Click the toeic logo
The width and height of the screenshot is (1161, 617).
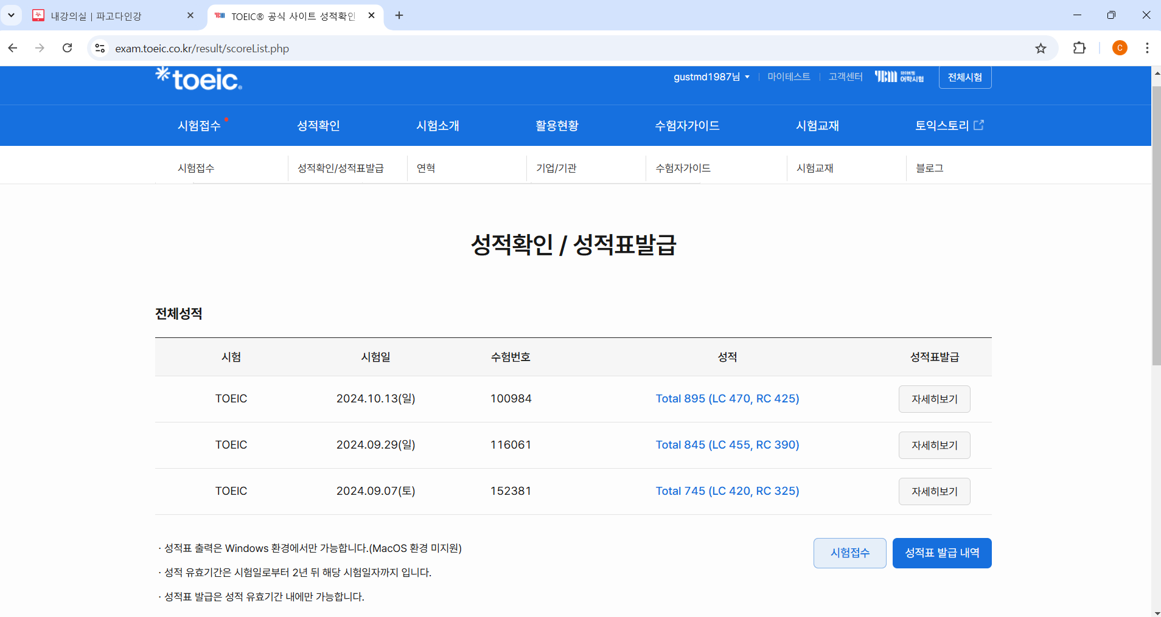199,78
